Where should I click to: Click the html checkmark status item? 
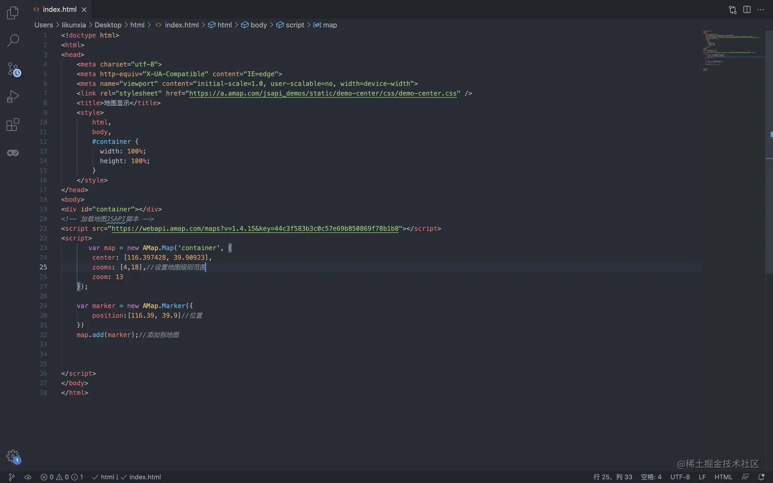click(x=103, y=477)
